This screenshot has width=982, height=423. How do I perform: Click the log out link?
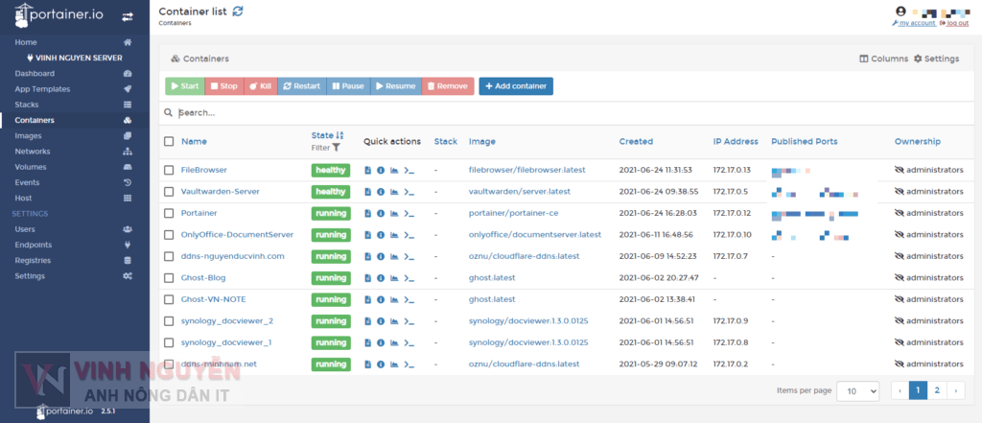pos(954,23)
